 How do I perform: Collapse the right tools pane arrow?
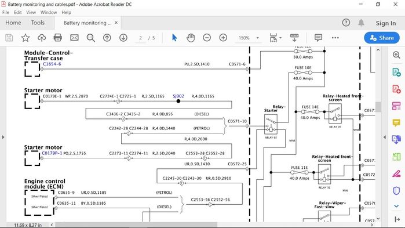click(397, 219)
